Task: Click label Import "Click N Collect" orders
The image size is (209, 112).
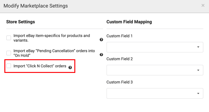Action: (40, 66)
